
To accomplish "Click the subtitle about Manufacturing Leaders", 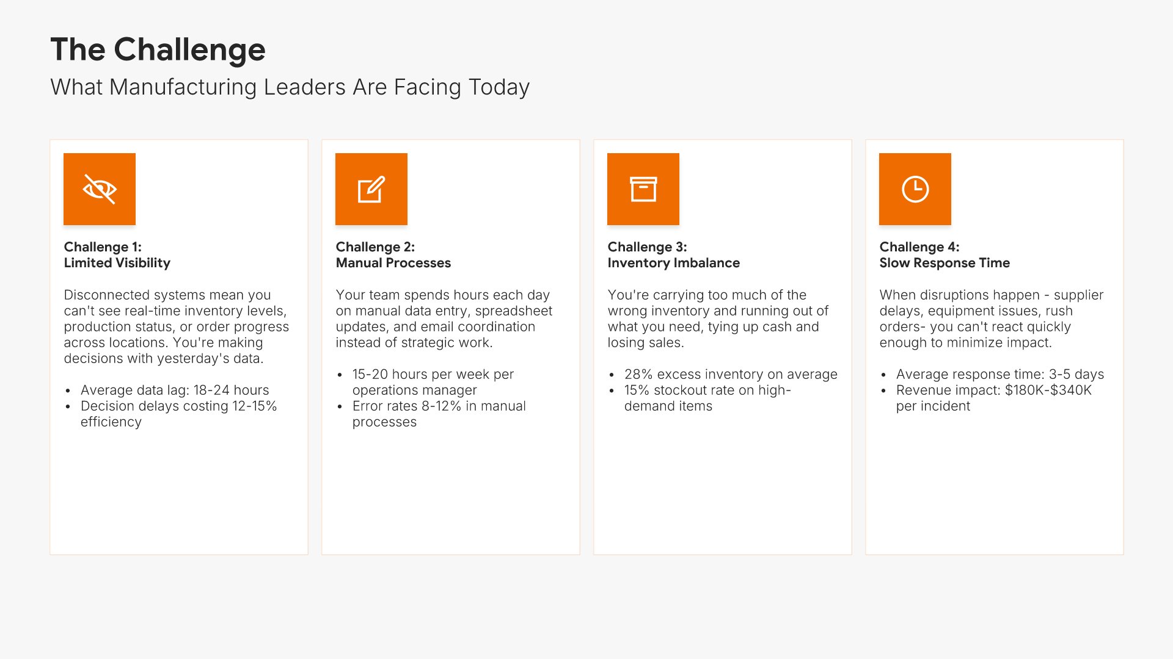I will (290, 87).
